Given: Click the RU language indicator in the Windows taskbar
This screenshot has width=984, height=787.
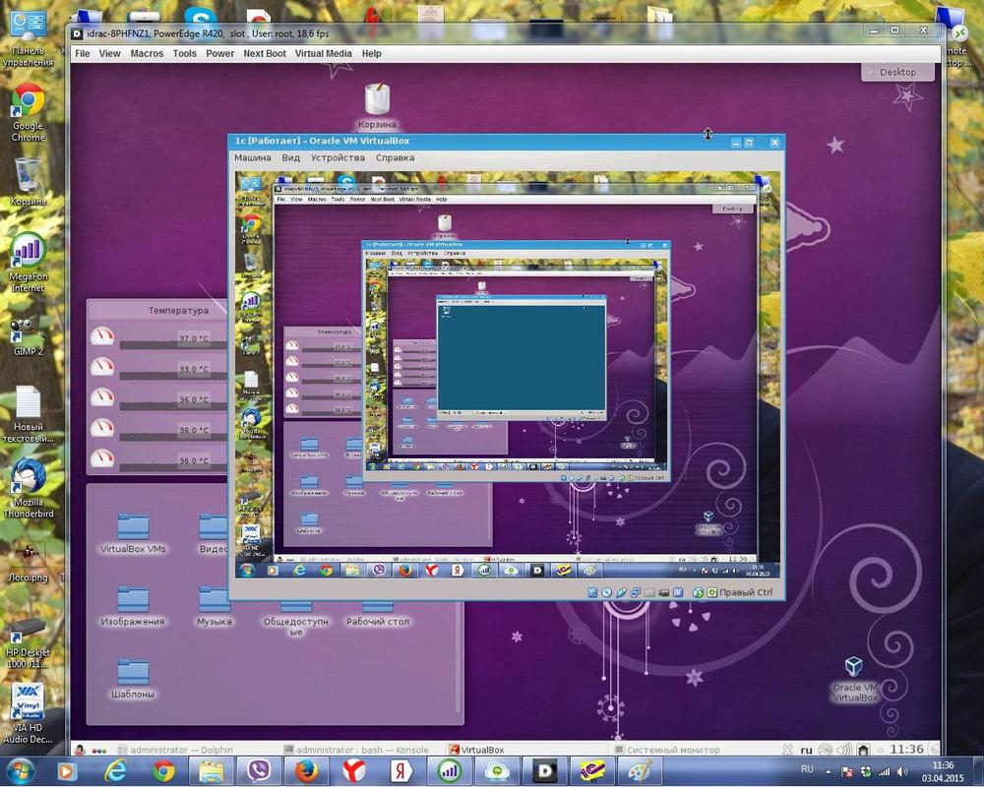Looking at the screenshot, I should click(807, 769).
